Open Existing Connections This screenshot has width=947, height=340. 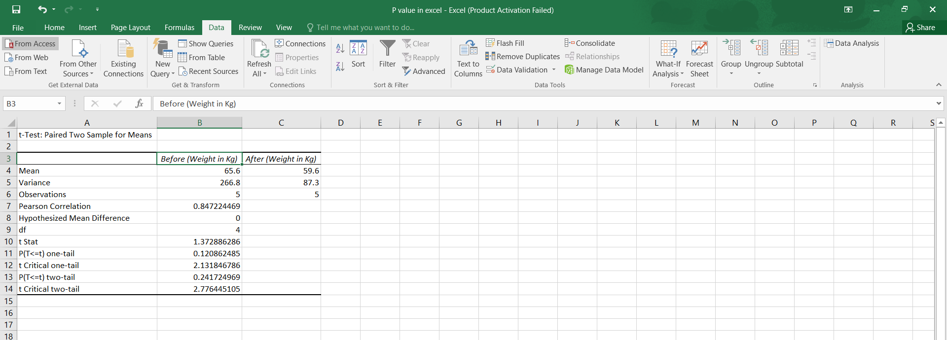123,58
